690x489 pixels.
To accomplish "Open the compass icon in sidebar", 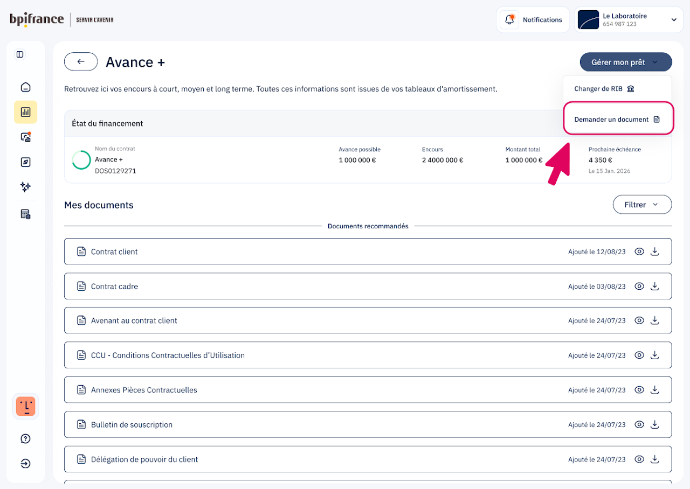I will (x=25, y=162).
